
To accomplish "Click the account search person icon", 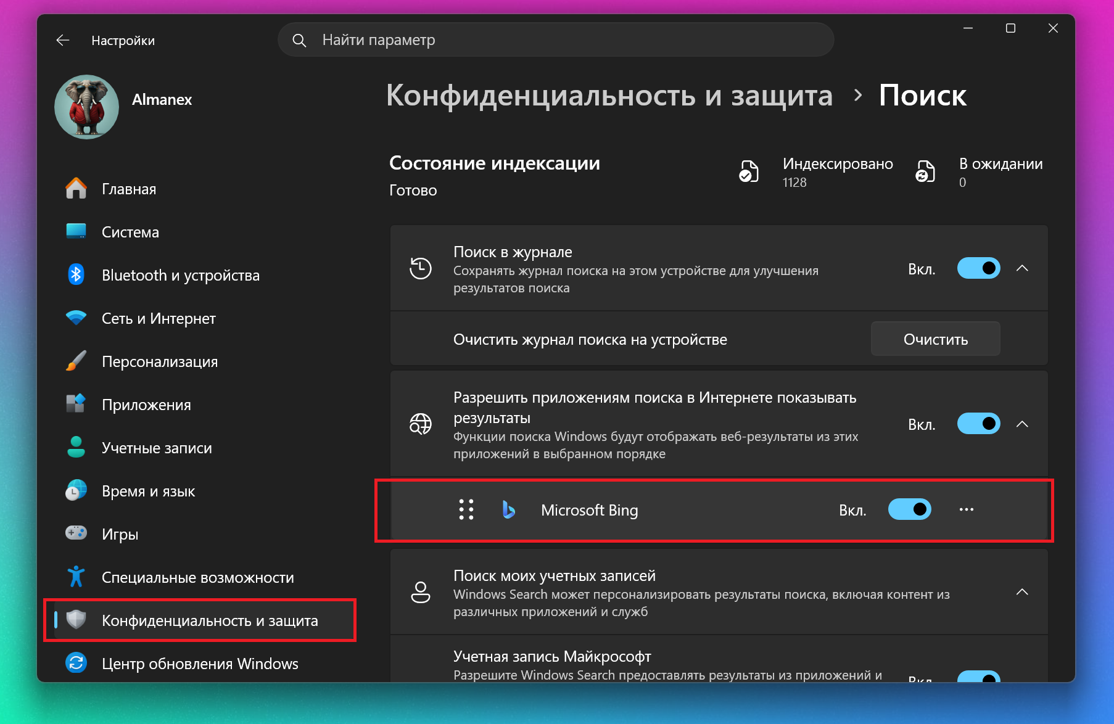I will pos(421,592).
